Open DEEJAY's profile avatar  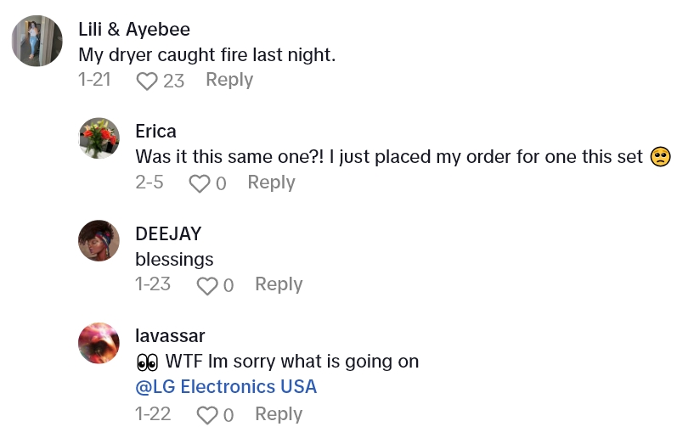coord(99,241)
